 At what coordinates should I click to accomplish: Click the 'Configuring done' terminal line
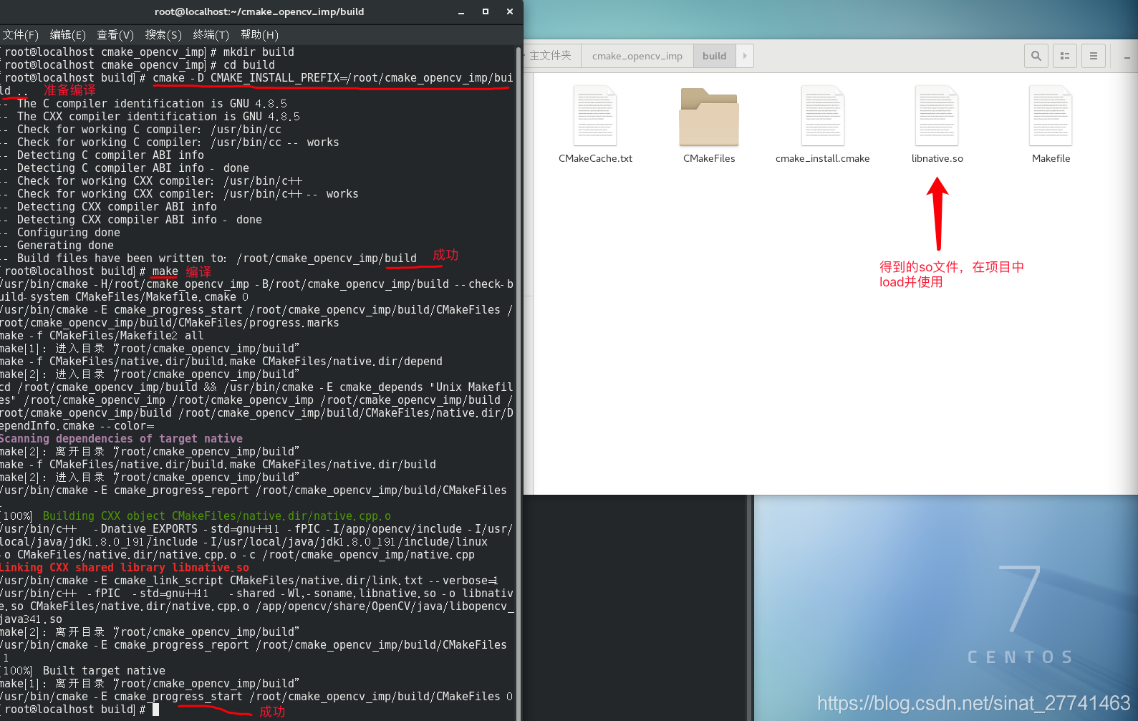[60, 232]
